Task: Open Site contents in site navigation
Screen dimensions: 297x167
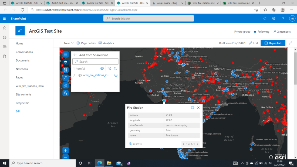Action: click(x=24, y=94)
